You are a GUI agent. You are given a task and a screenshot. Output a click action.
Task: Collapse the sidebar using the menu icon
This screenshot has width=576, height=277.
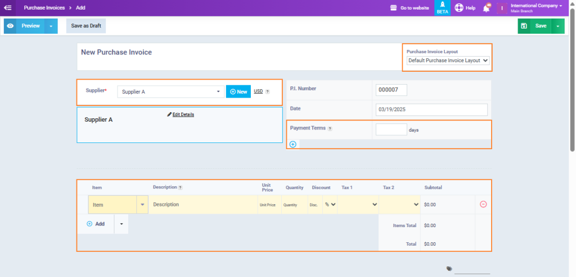click(x=8, y=8)
